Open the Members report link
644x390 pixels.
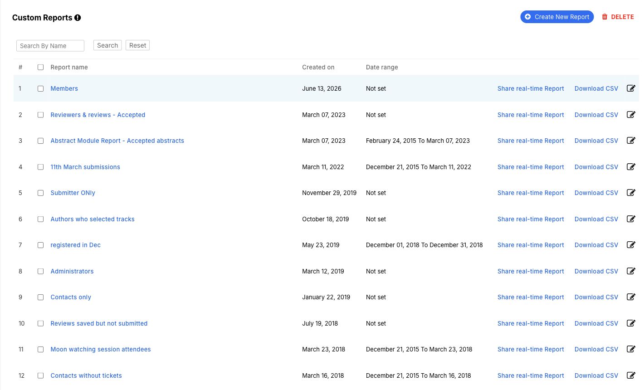(x=64, y=88)
